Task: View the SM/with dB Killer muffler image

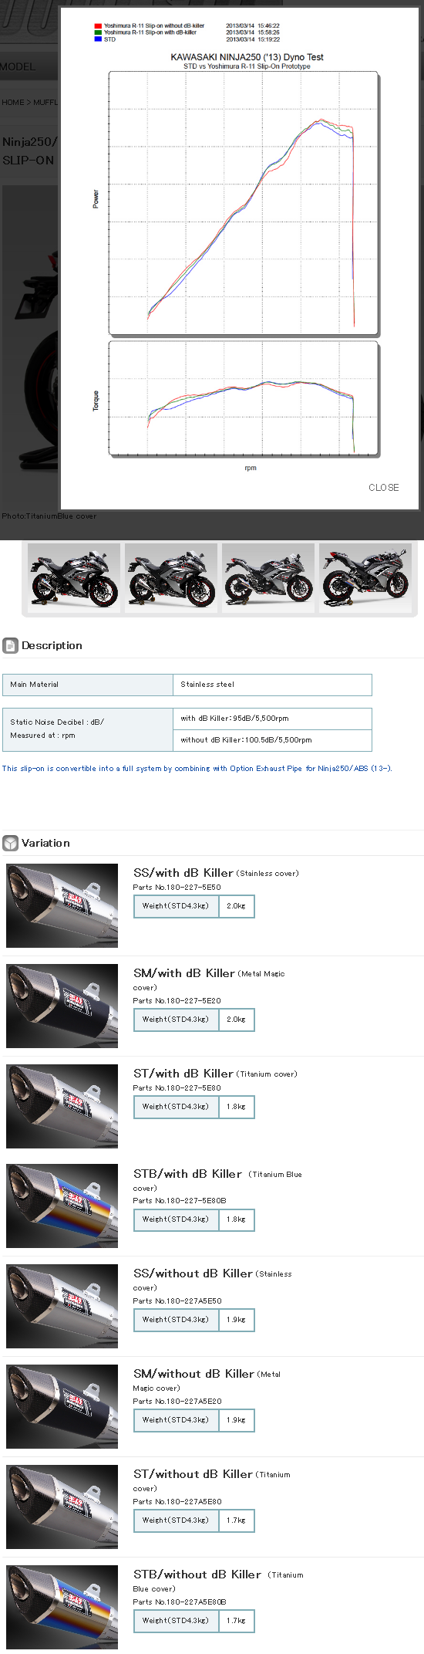Action: (62, 1006)
